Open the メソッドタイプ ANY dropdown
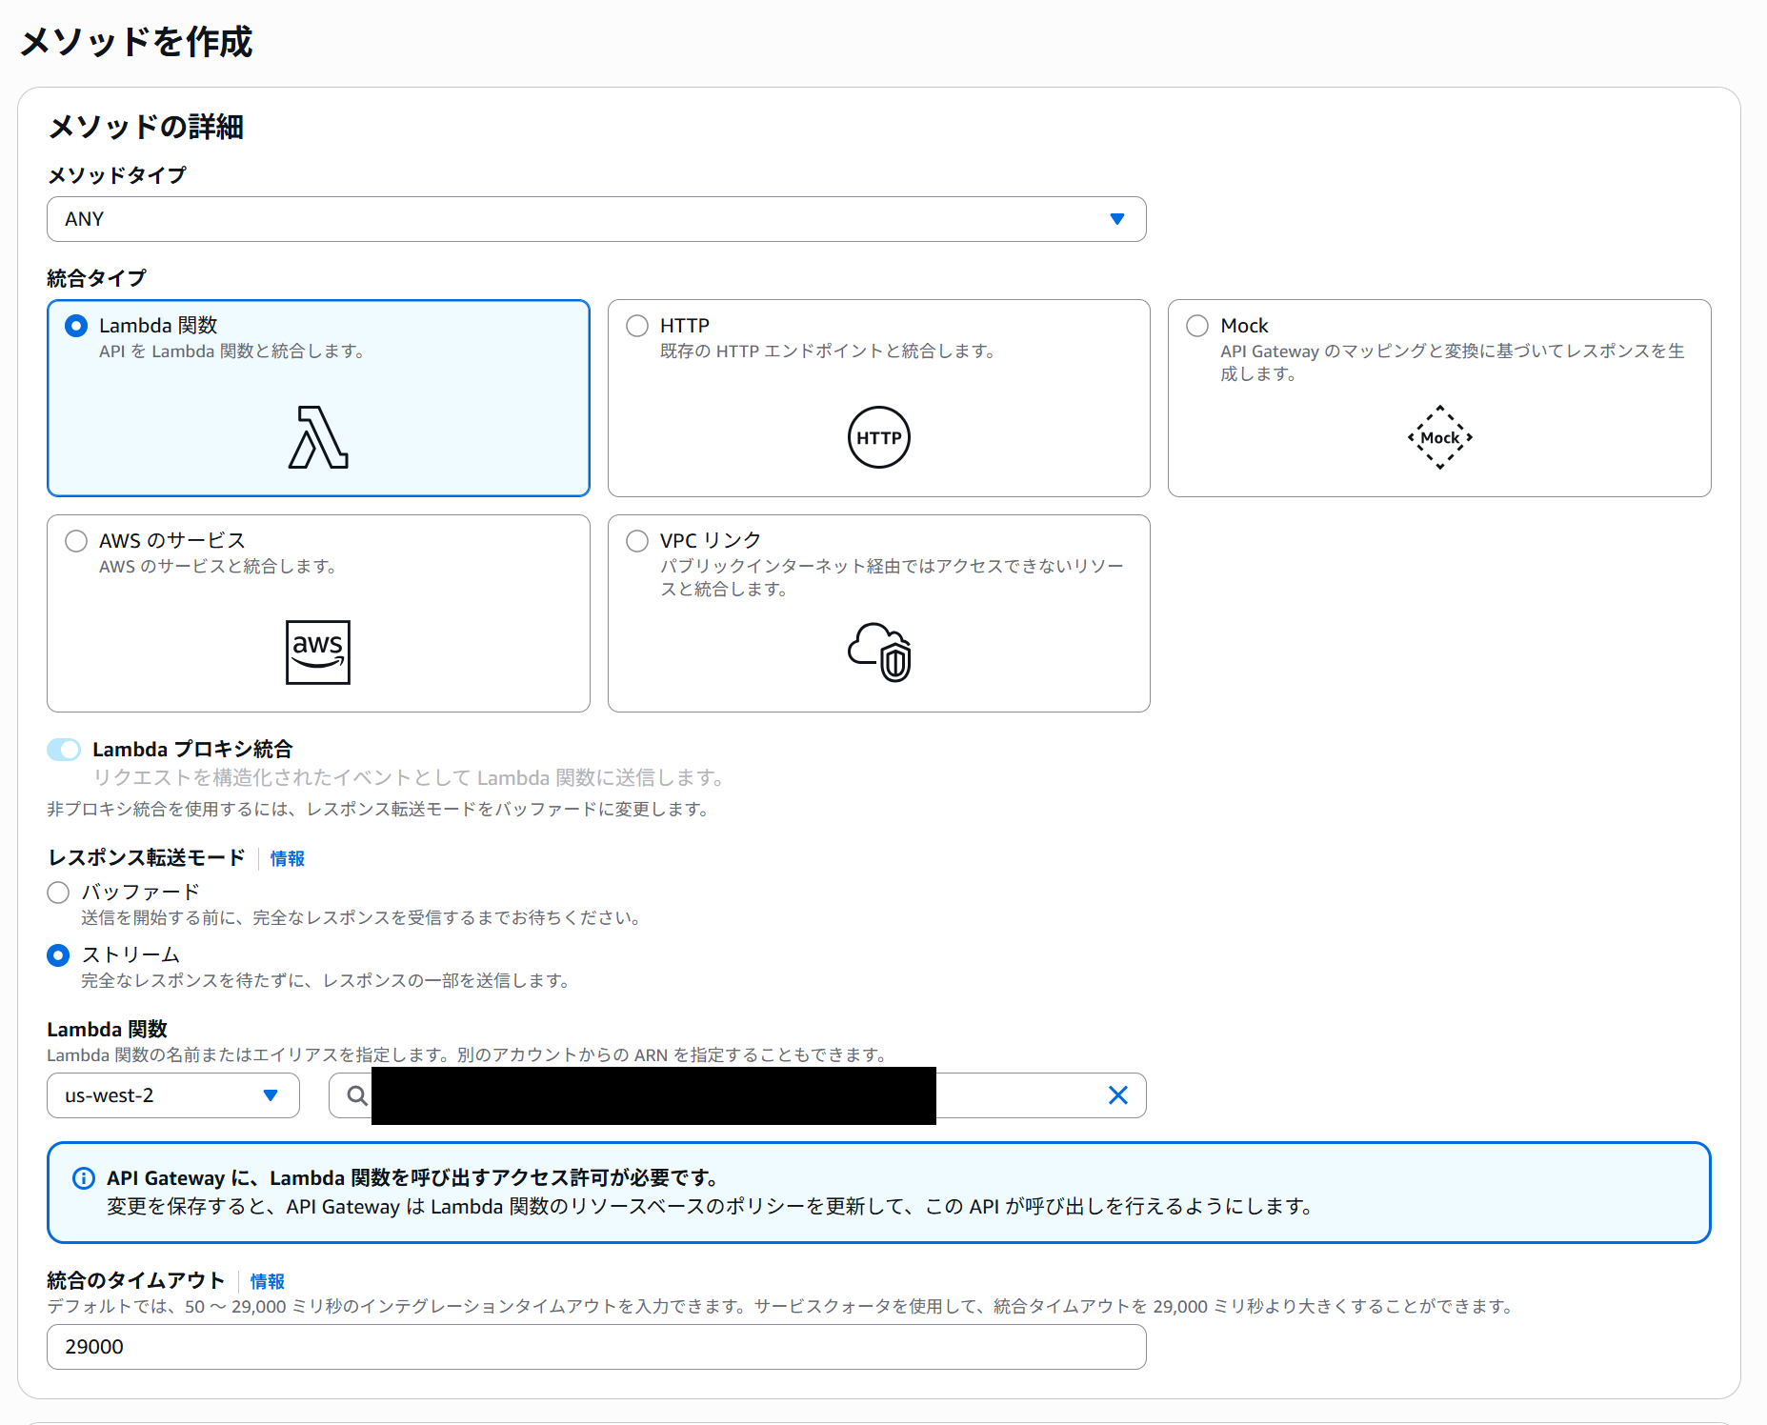 [595, 219]
